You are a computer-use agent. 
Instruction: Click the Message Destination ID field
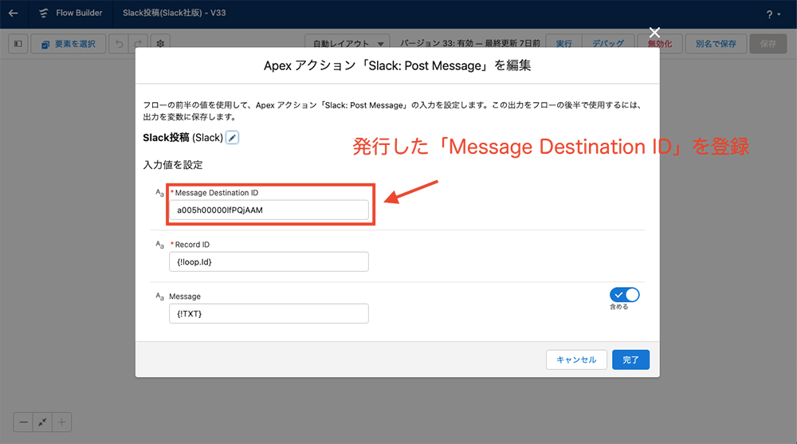pyautogui.click(x=269, y=210)
